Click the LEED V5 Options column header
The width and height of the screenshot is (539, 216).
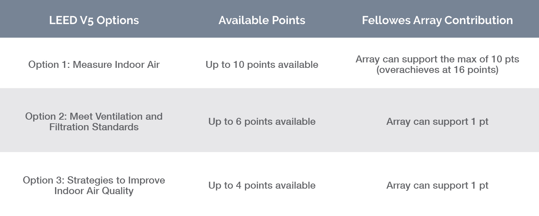(x=94, y=20)
